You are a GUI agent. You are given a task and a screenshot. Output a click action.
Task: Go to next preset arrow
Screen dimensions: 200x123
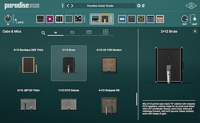(x=72, y=6)
